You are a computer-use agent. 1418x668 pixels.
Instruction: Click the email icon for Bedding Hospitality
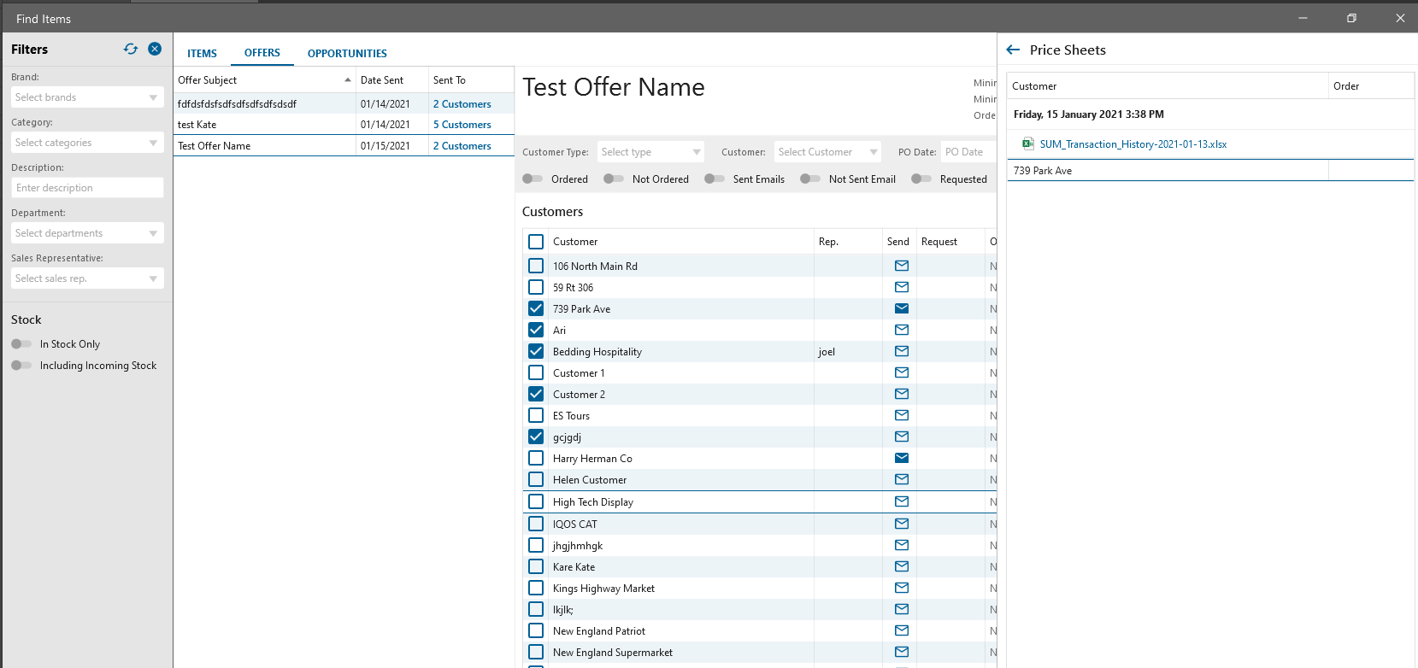tap(901, 351)
